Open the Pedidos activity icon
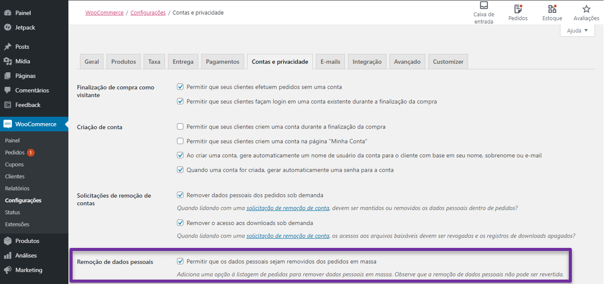Screen dimensions: 604x284 click(x=518, y=9)
